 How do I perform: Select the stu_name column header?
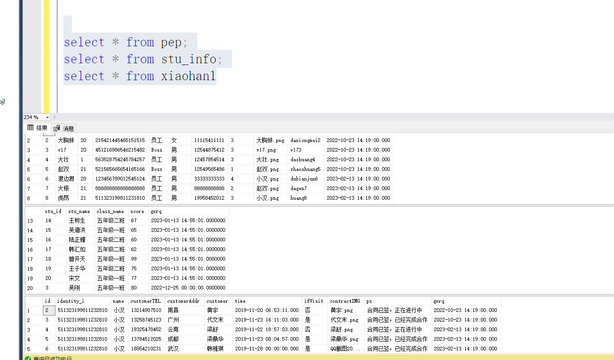[x=80, y=211]
